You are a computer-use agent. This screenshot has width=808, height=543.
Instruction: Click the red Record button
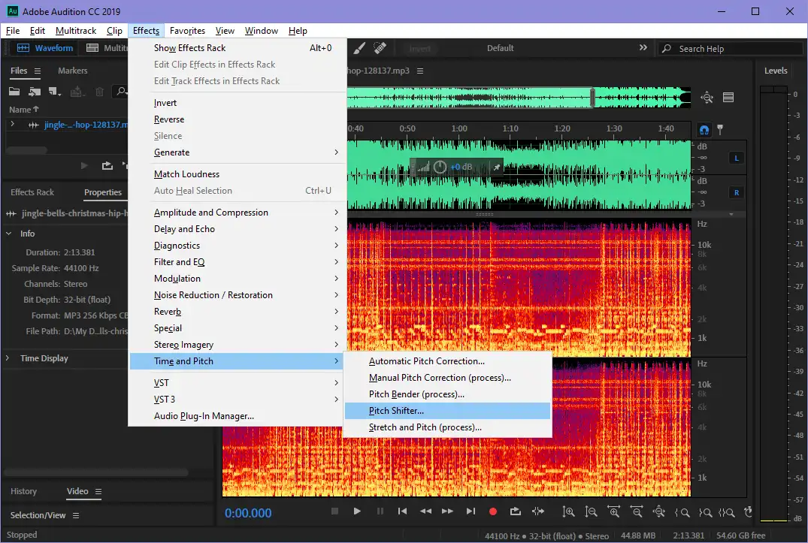coord(492,511)
